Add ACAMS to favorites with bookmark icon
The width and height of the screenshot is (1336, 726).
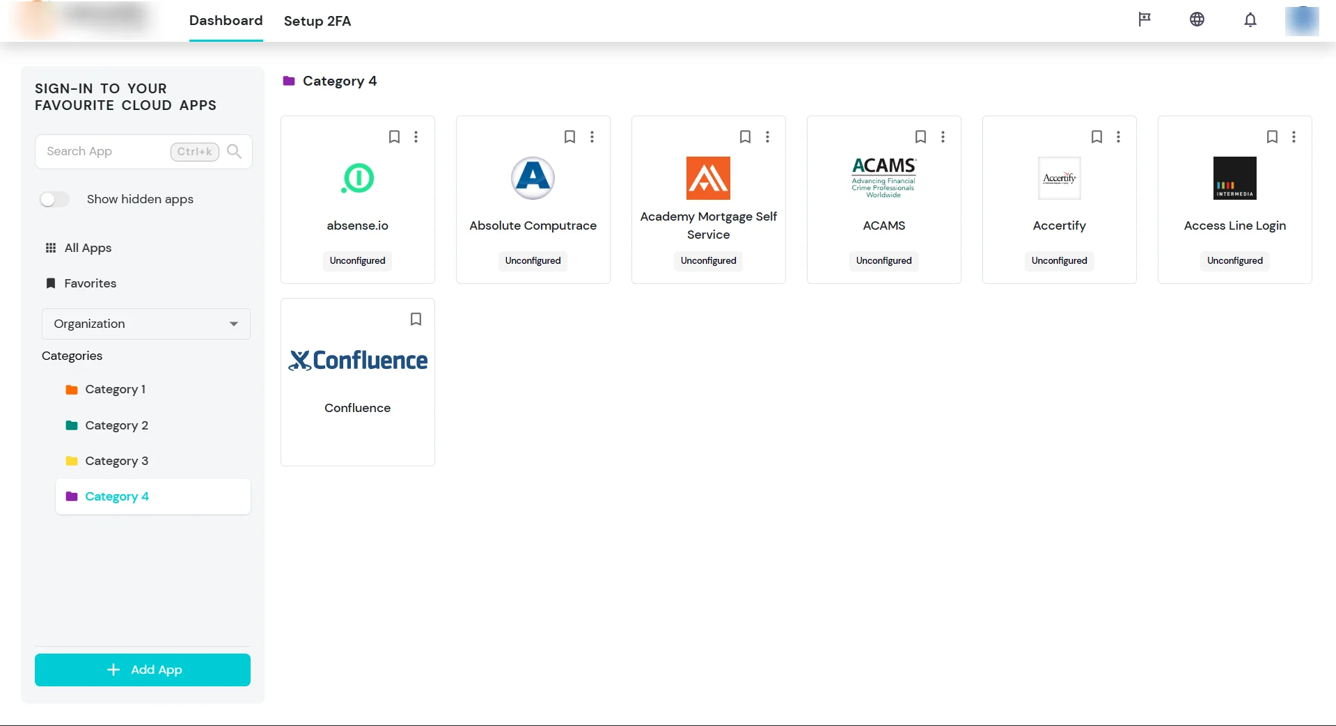[x=920, y=137]
